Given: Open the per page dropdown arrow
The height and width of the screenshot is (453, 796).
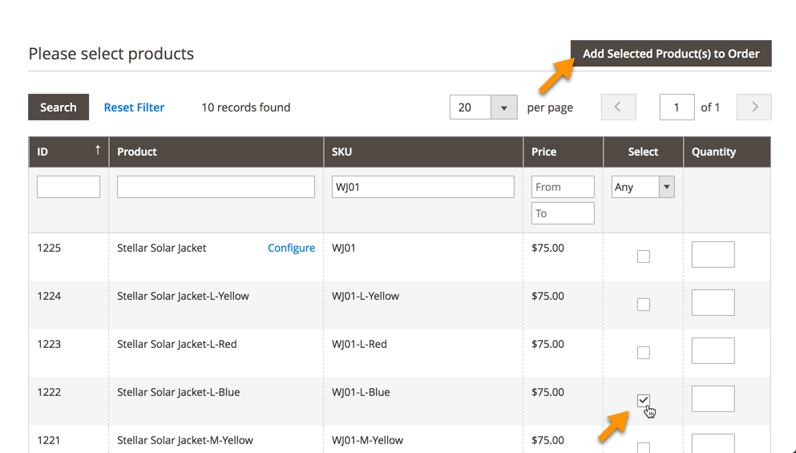Looking at the screenshot, I should point(504,107).
